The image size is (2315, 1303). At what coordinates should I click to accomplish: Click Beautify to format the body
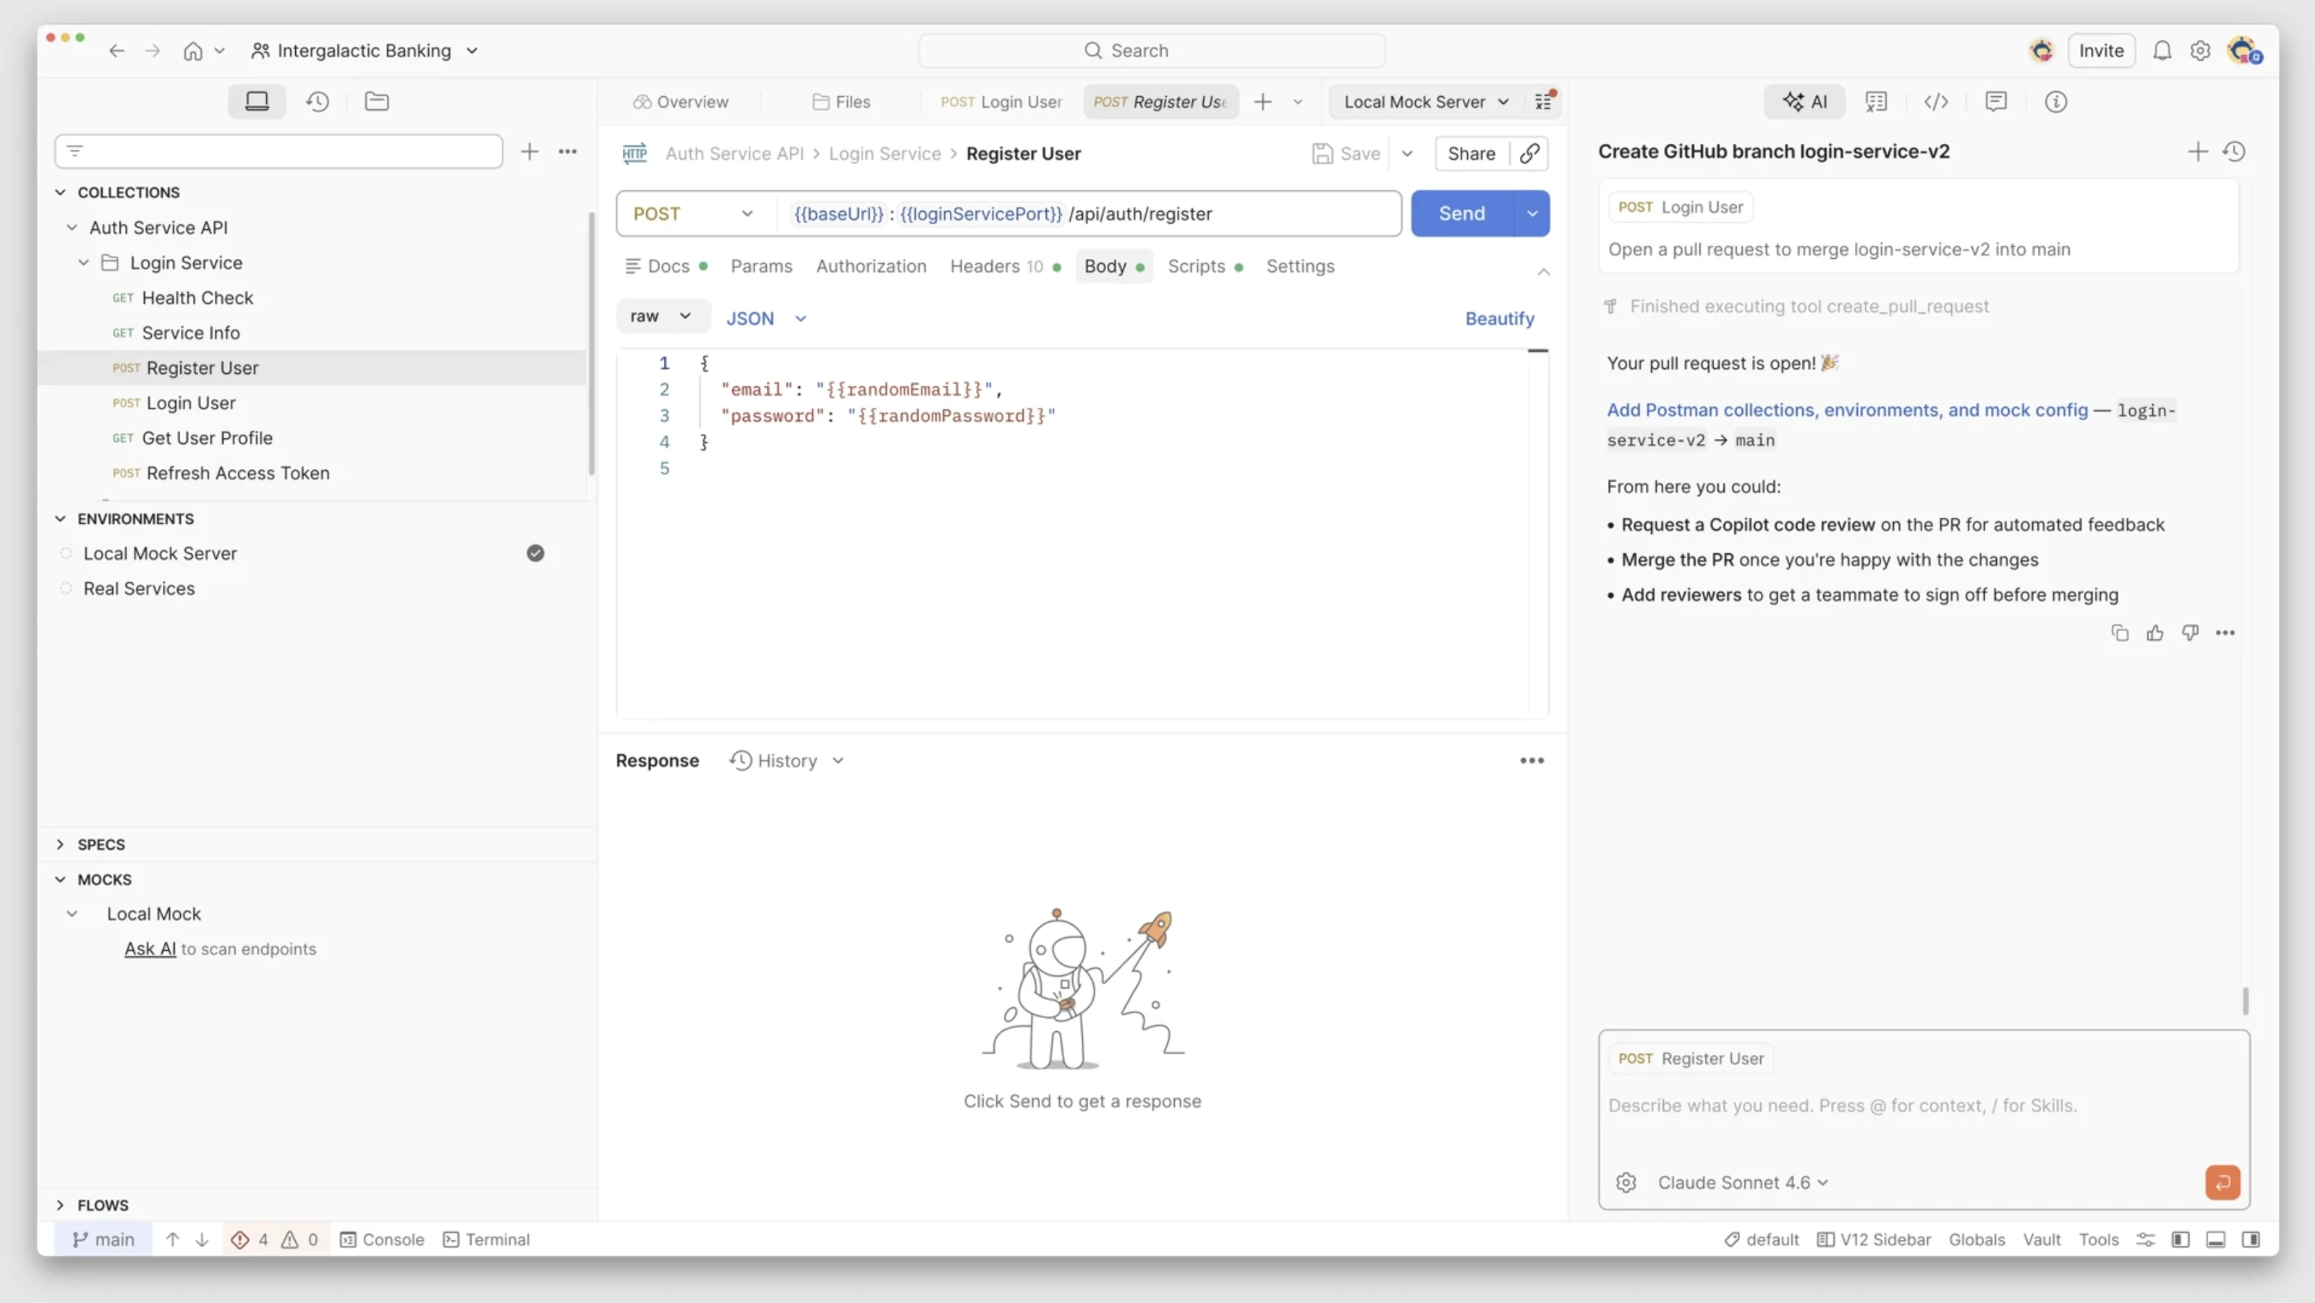click(1500, 319)
